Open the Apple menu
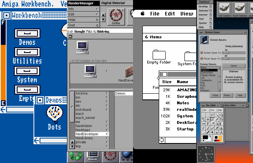Screen dimensions: 253x163 (x=142, y=13)
